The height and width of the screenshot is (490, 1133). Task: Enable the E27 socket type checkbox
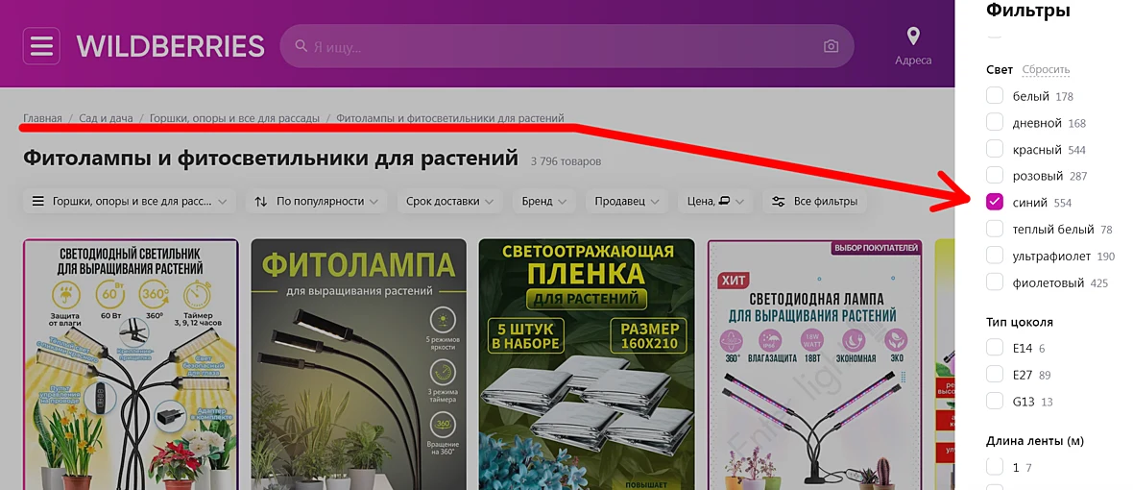[x=995, y=375]
